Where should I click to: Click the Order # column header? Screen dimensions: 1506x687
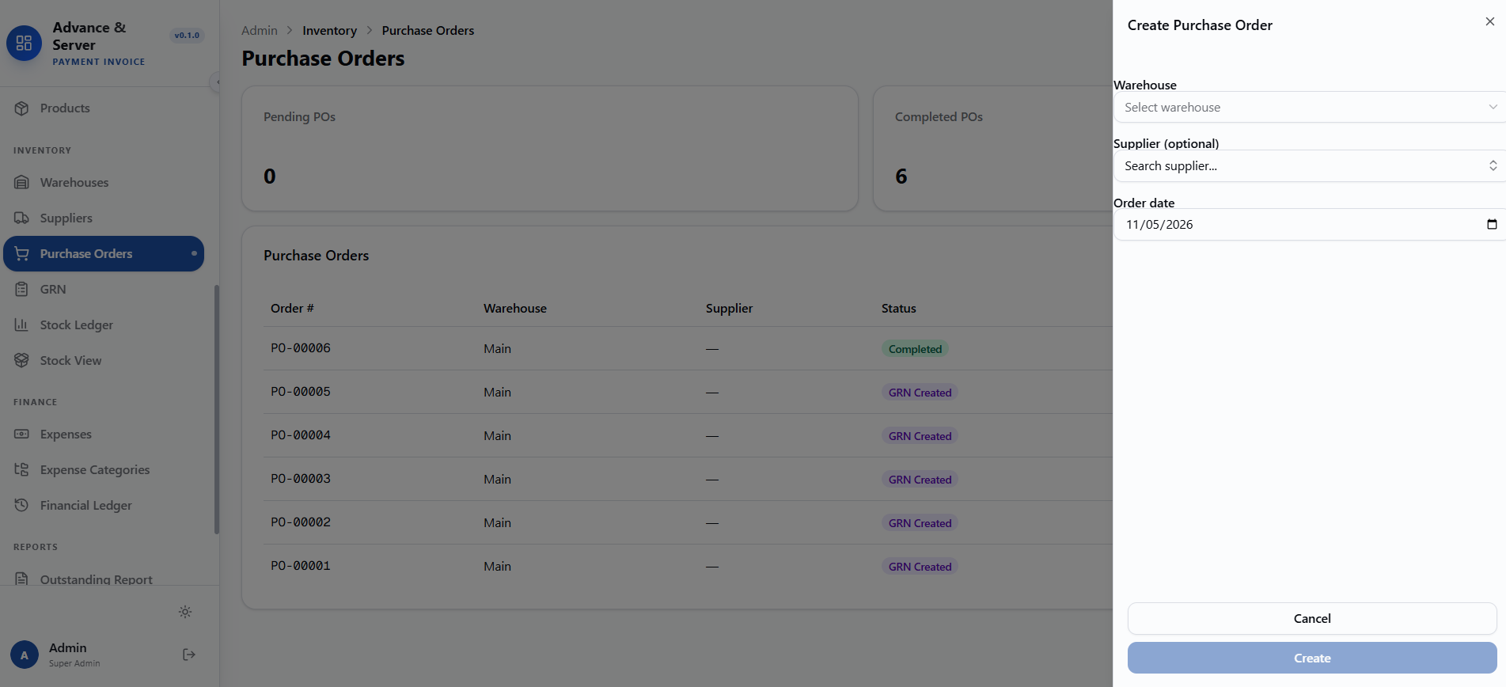pyautogui.click(x=292, y=309)
